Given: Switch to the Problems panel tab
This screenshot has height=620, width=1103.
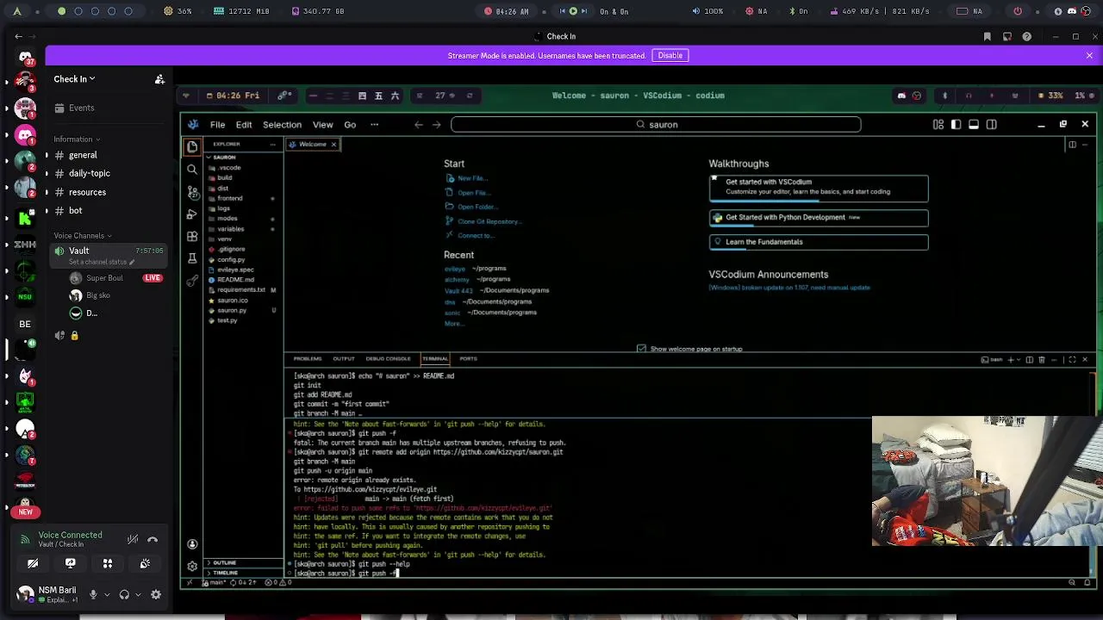Looking at the screenshot, I should tap(308, 359).
